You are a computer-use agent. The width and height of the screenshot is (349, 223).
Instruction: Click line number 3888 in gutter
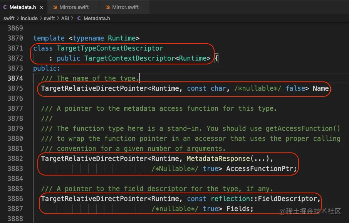15,218
